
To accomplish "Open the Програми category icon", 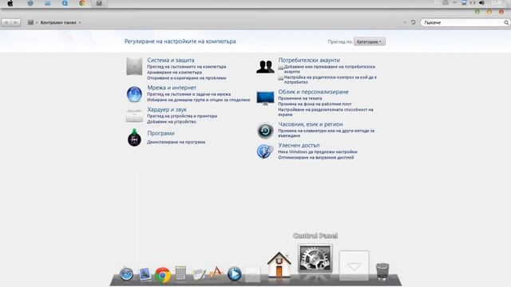I will pyautogui.click(x=134, y=138).
